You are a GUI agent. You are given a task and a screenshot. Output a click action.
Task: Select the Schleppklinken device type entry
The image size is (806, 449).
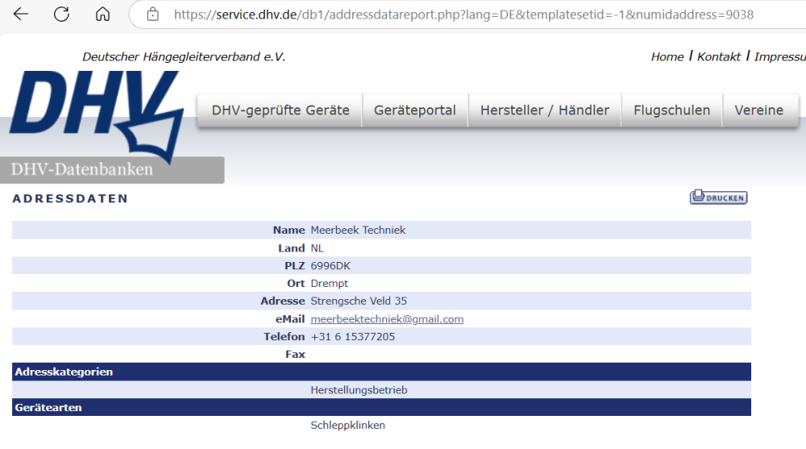click(x=347, y=426)
